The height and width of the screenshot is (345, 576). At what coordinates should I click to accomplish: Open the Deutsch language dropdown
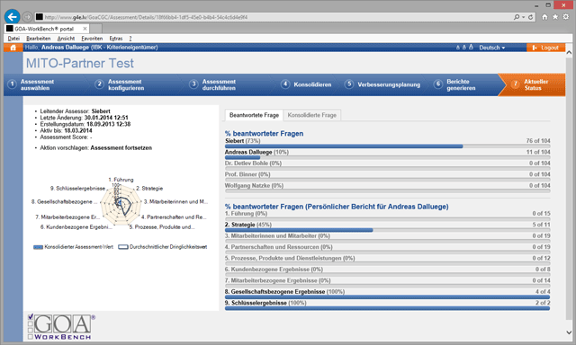click(x=492, y=48)
